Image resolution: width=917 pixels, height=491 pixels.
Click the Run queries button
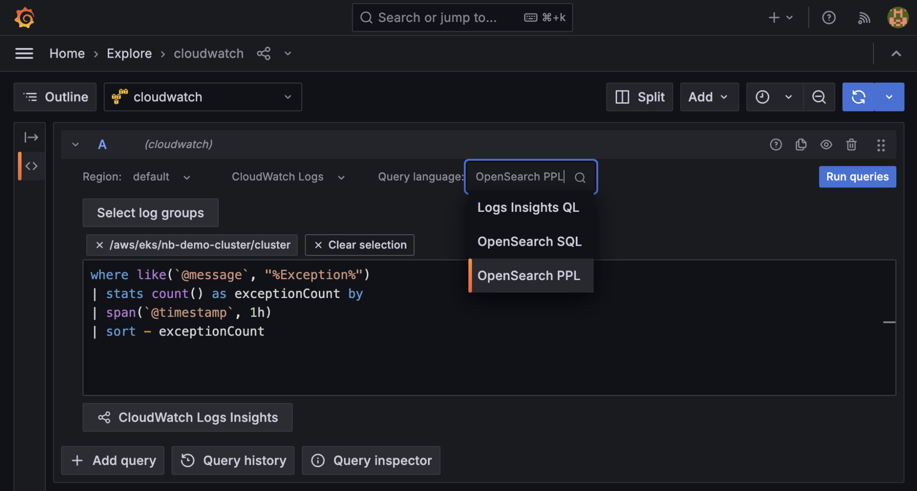tap(857, 177)
